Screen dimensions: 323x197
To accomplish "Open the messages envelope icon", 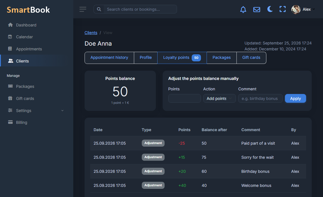I will click(x=257, y=10).
